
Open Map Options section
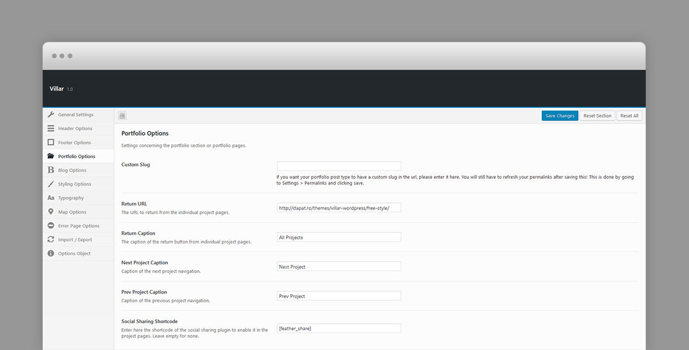point(78,212)
